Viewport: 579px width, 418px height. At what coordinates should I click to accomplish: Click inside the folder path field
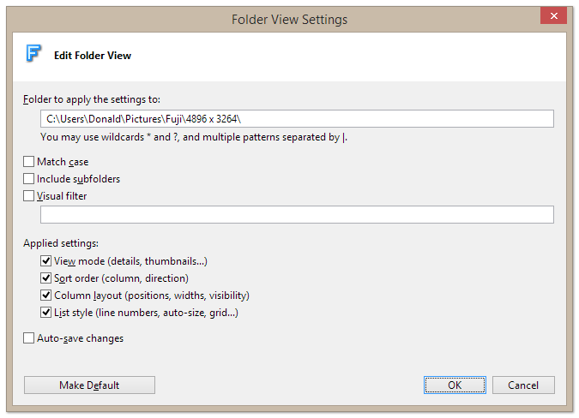pyautogui.click(x=297, y=119)
